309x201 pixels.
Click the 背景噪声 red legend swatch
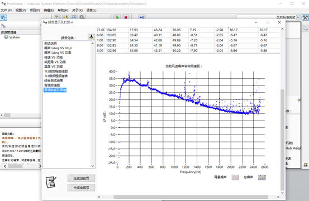click(x=235, y=177)
